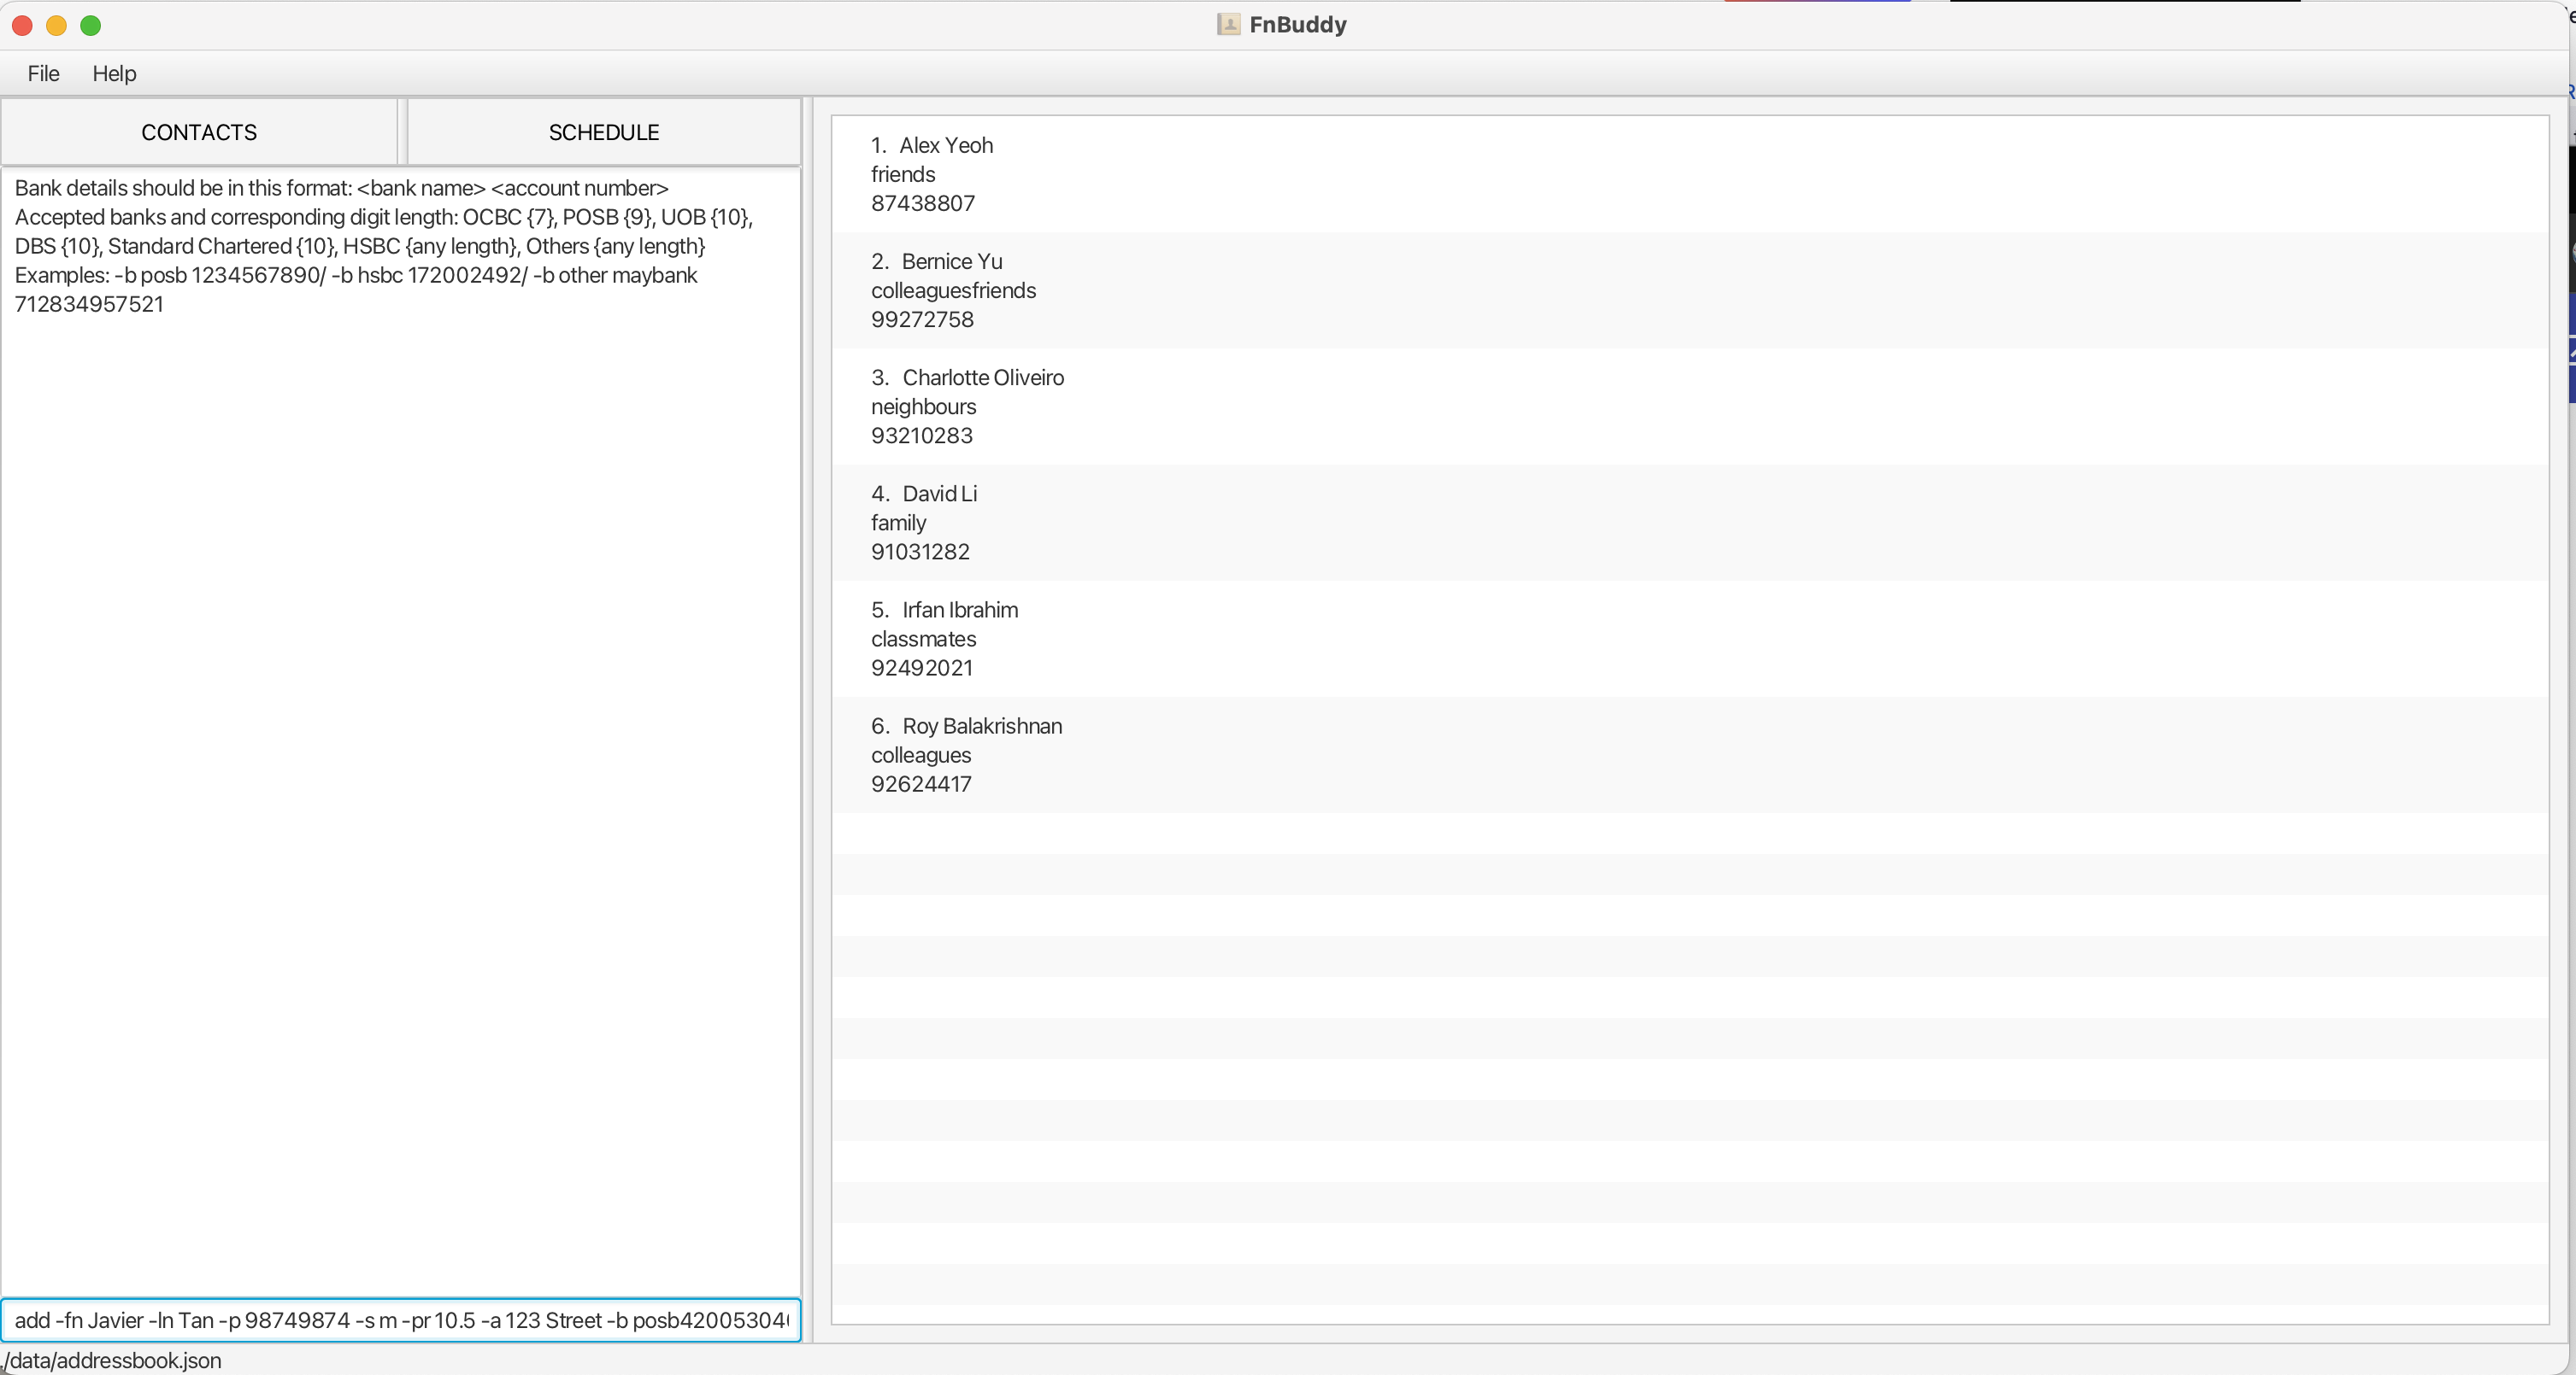Open the Help menu
2576x1375 pixels.
(x=114, y=73)
